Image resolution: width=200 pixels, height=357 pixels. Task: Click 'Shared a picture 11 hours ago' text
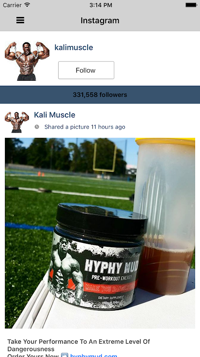(x=85, y=127)
